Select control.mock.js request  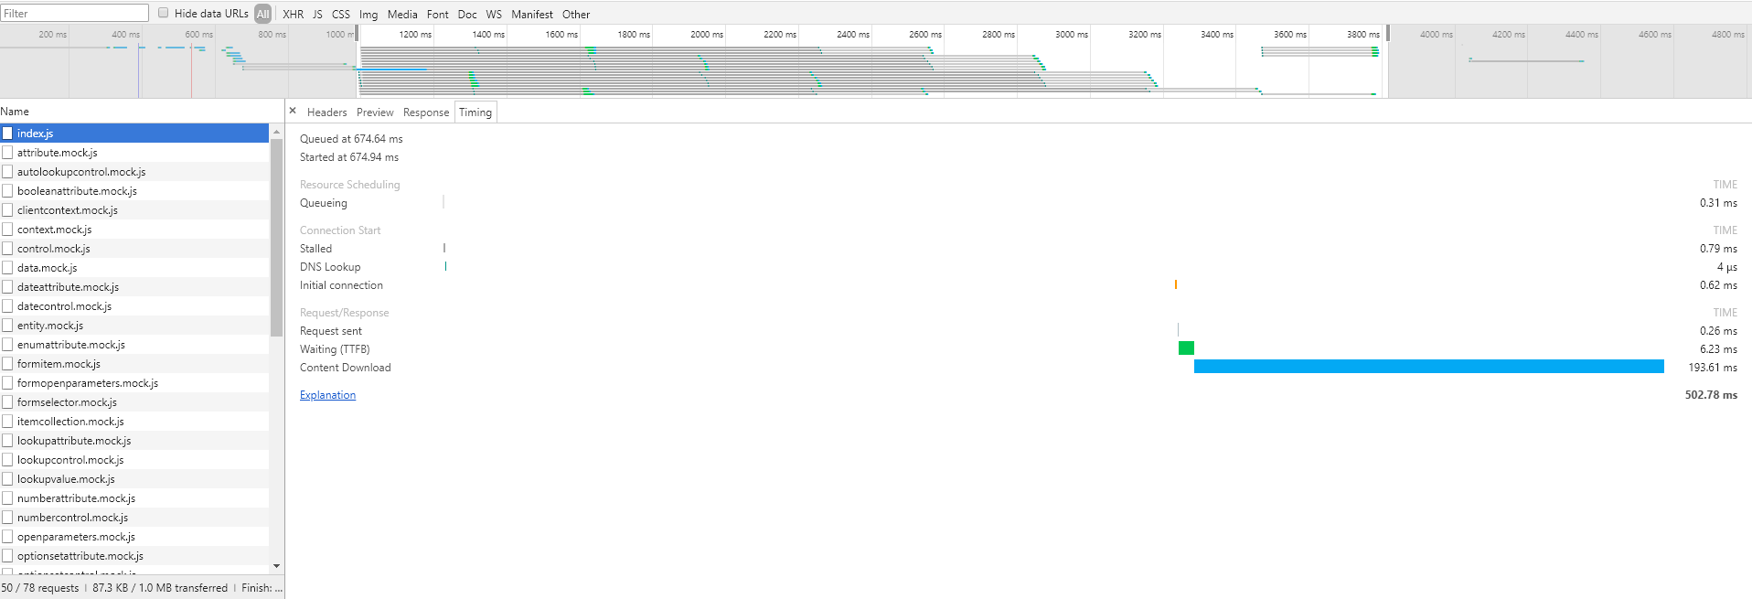134,249
